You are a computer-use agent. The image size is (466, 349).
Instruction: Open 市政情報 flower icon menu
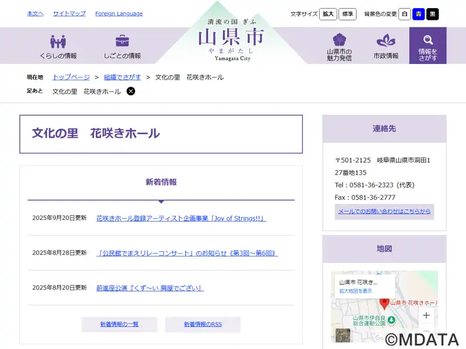pos(386,41)
